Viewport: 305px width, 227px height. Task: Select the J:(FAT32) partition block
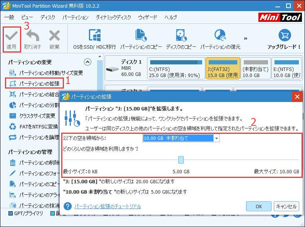coord(223,68)
